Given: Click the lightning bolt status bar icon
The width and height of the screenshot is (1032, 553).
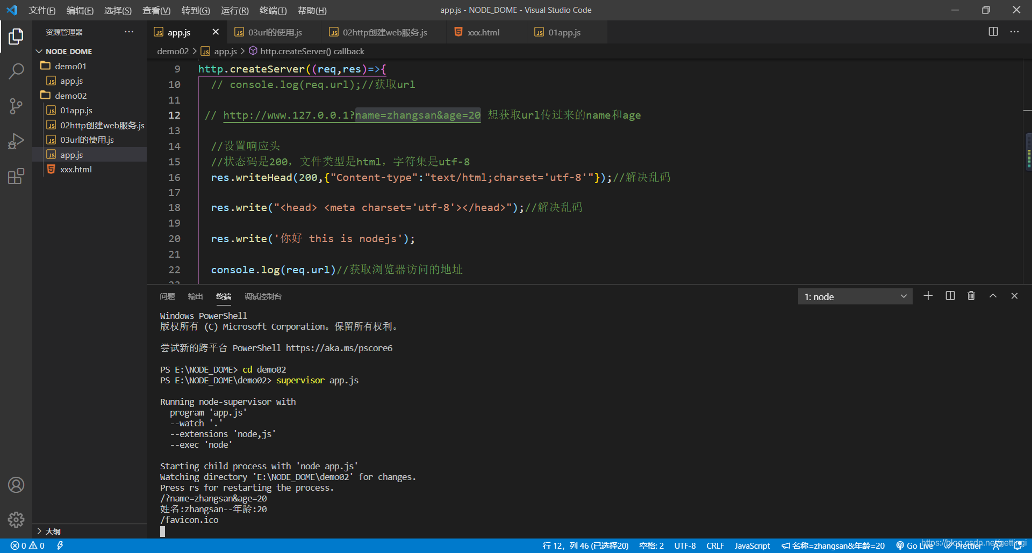Looking at the screenshot, I should (60, 545).
